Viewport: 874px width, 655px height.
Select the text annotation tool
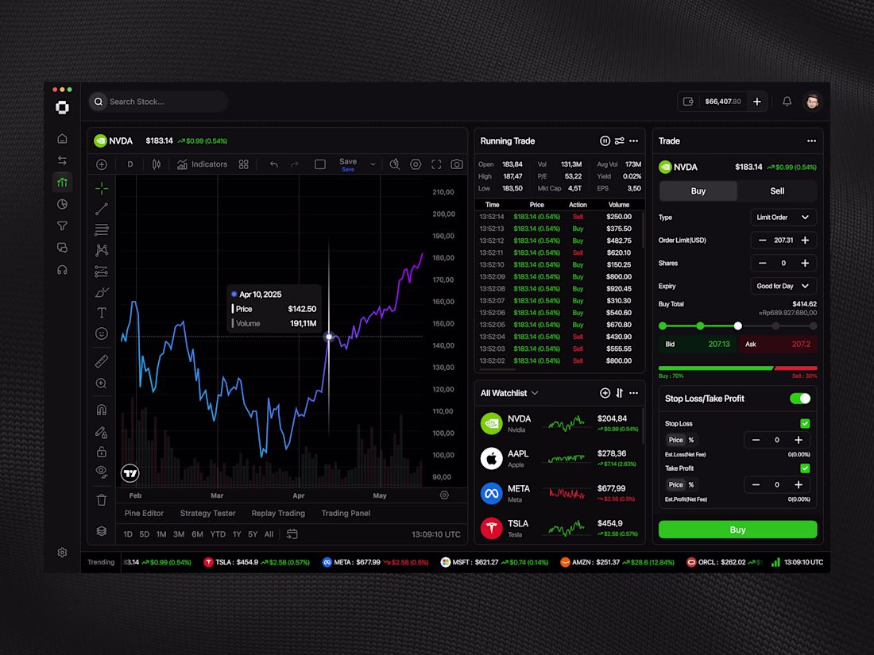coord(102,313)
